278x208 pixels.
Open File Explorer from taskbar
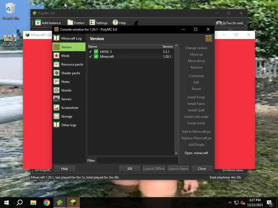(33, 203)
